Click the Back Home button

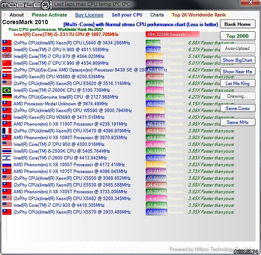tap(237, 24)
